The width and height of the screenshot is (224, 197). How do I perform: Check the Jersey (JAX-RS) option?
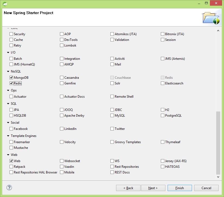click(x=162, y=161)
